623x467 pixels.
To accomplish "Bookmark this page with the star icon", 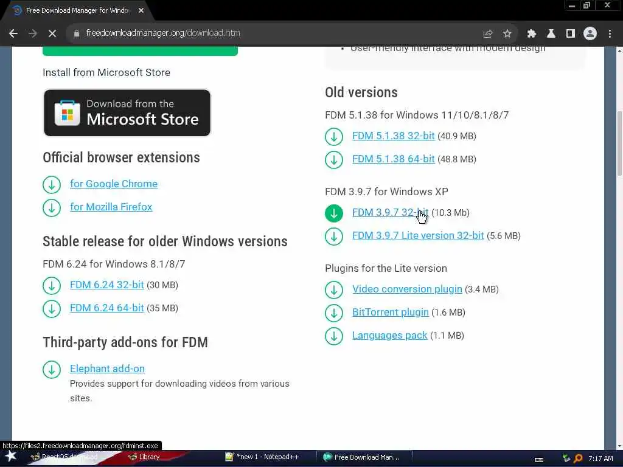I will click(x=507, y=34).
